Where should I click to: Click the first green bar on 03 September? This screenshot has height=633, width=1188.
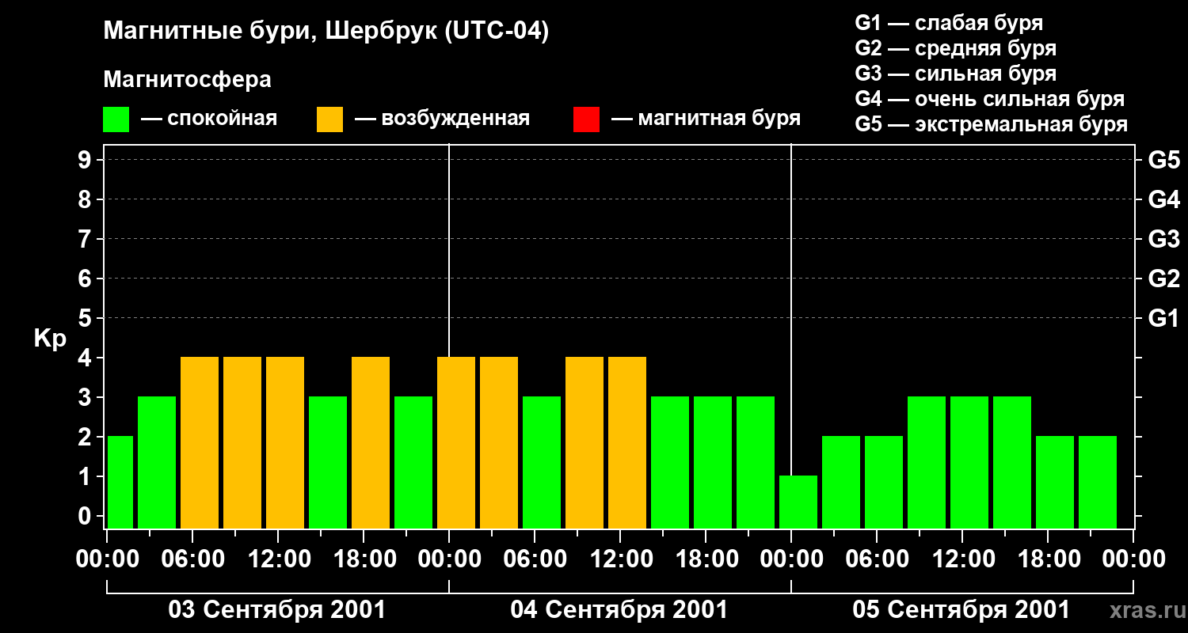pyautogui.click(x=120, y=482)
